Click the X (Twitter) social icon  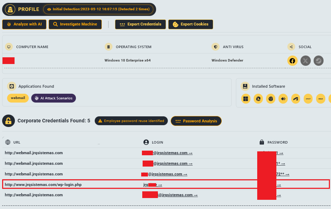[305, 60]
